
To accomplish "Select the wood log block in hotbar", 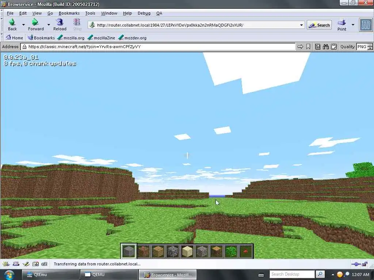I will coord(217,251).
